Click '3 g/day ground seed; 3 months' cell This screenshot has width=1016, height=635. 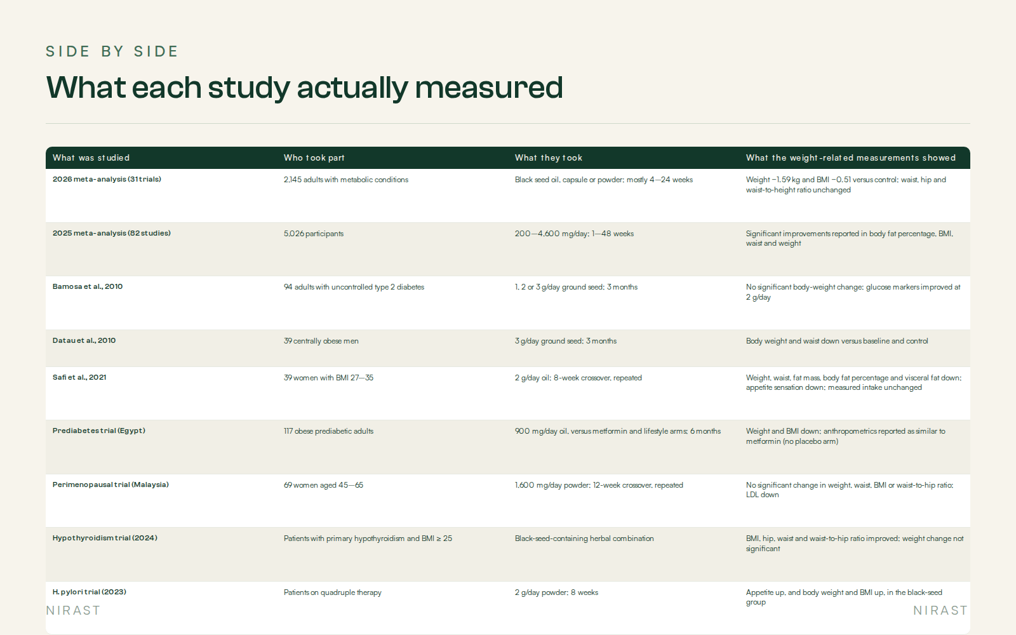[566, 341]
